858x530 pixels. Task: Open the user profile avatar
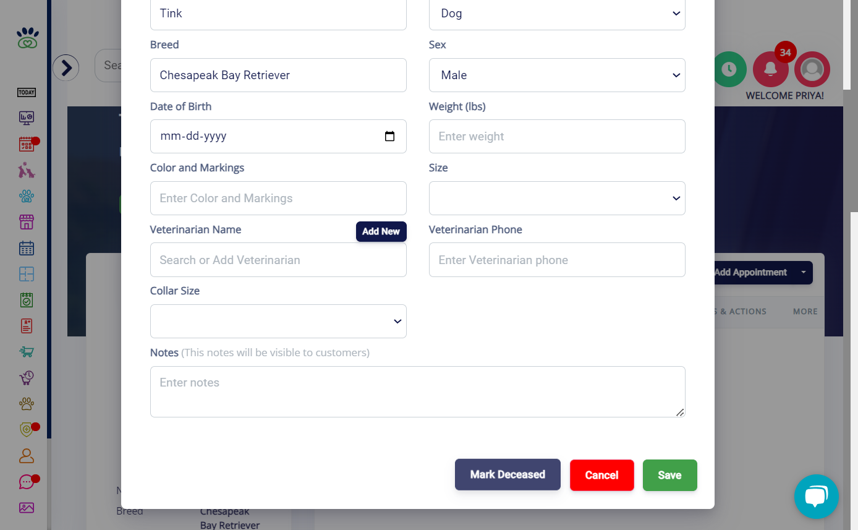812,69
